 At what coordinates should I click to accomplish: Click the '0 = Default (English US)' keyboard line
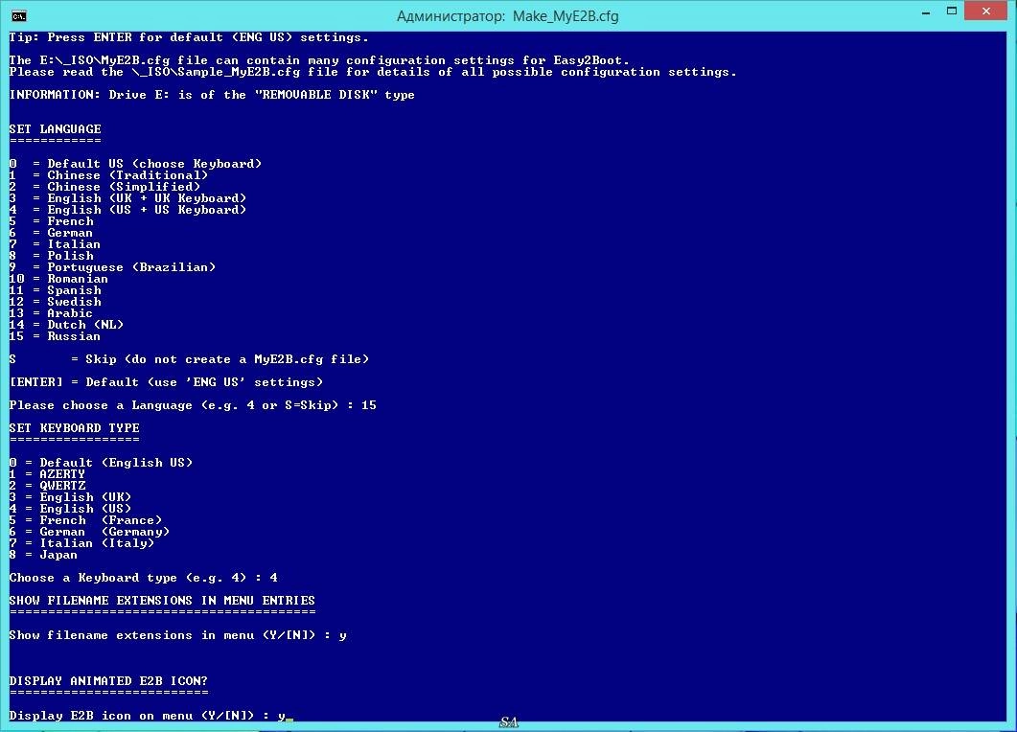pyautogui.click(x=102, y=463)
